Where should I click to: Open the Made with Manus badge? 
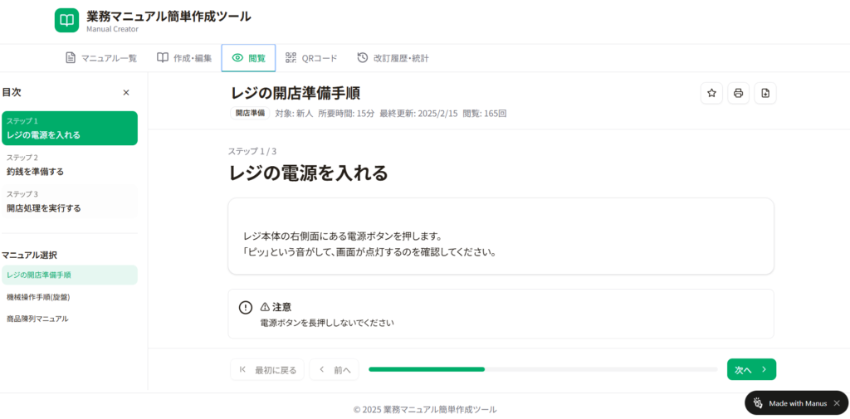(x=789, y=403)
